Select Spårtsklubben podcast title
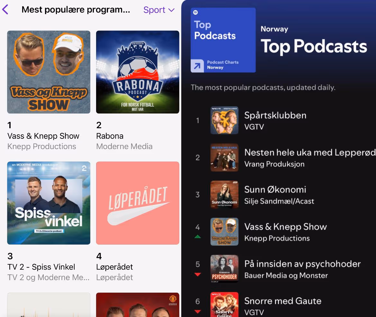376x317 pixels. point(275,115)
